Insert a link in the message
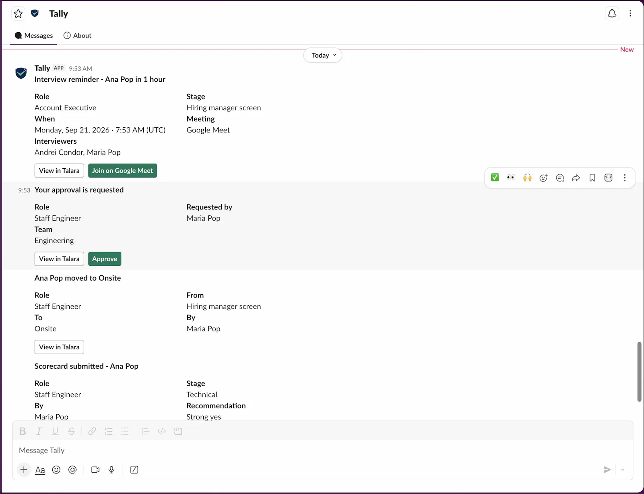644x494 pixels. click(x=92, y=431)
